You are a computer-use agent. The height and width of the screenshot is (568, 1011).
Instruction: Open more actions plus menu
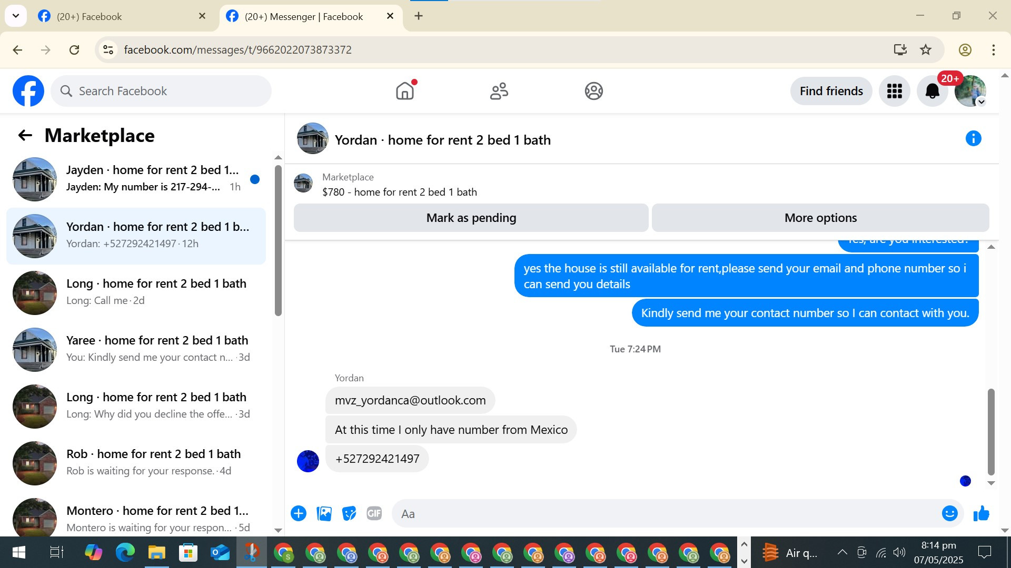pyautogui.click(x=299, y=513)
